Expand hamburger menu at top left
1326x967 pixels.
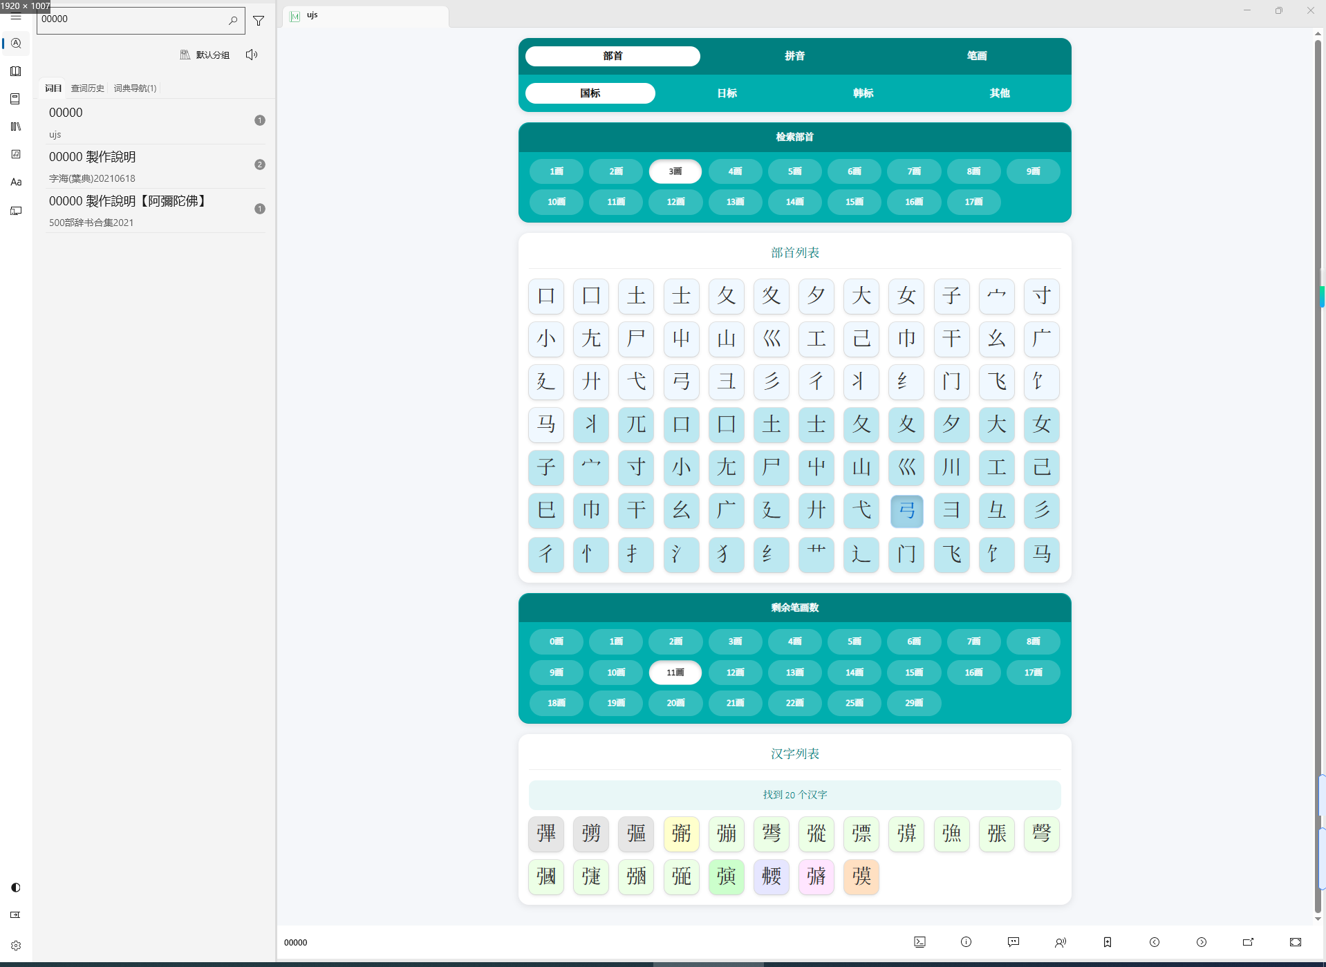(16, 17)
